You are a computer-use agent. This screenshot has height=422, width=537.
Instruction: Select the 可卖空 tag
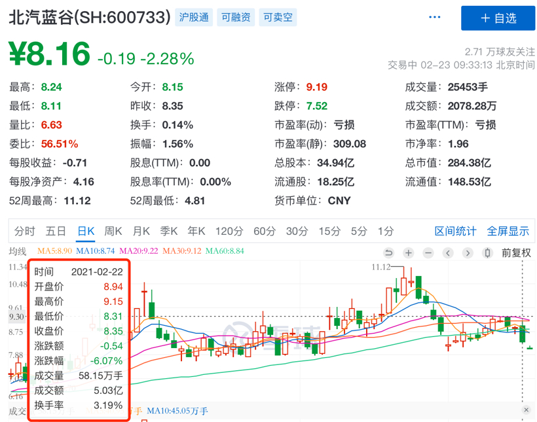(278, 17)
